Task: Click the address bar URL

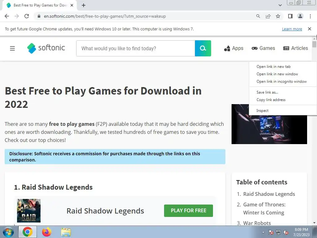Action: (x=105, y=16)
